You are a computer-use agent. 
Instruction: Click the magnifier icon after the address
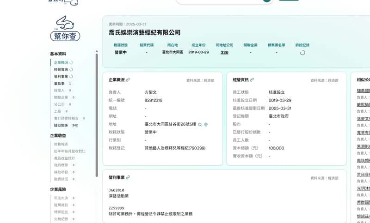point(200,125)
